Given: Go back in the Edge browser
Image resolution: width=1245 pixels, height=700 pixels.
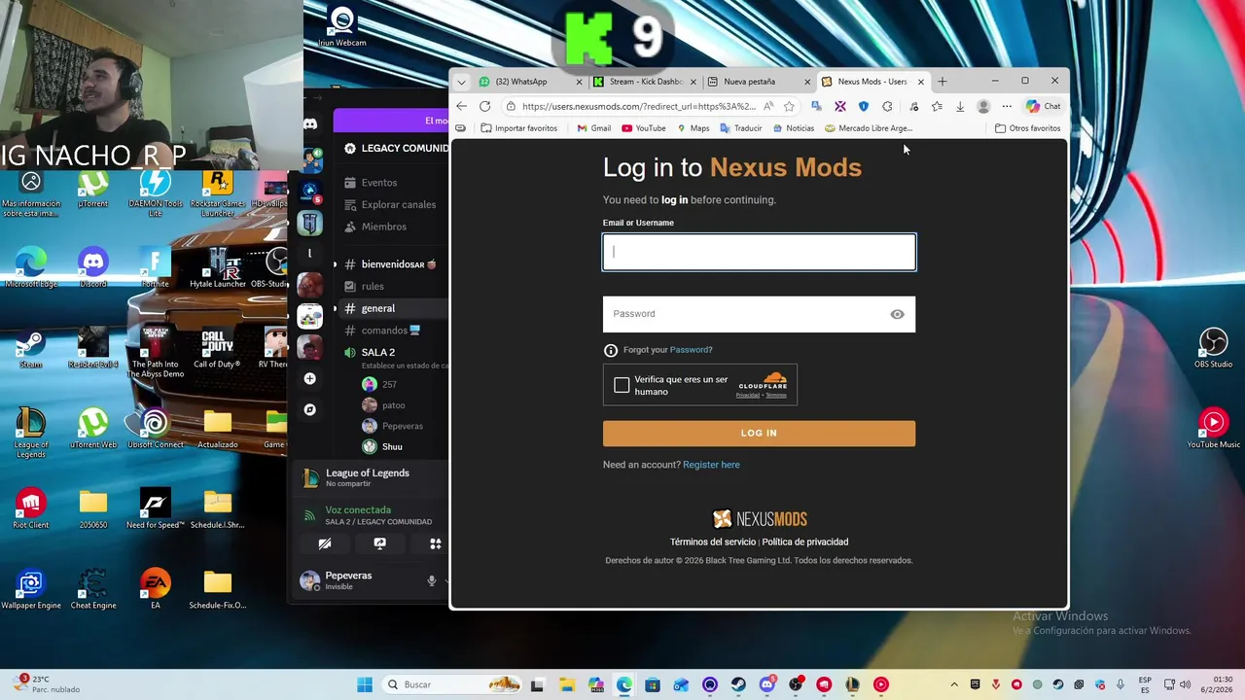Looking at the screenshot, I should click(462, 106).
